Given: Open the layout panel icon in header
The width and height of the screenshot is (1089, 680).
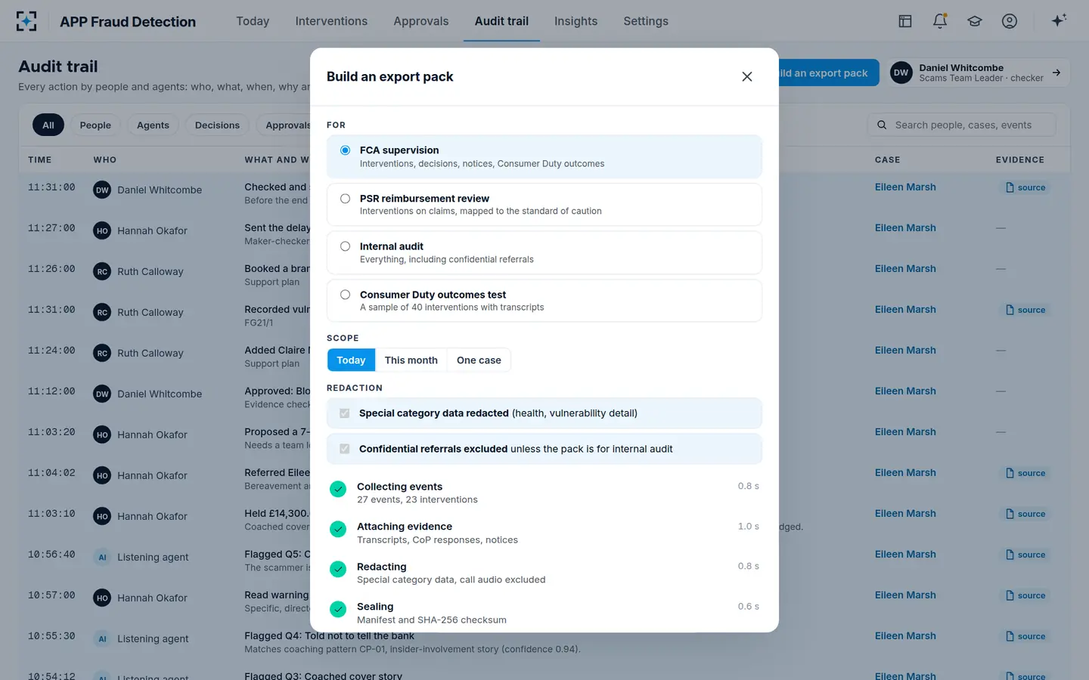Looking at the screenshot, I should (x=905, y=21).
